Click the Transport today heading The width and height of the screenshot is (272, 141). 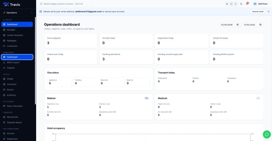click(x=166, y=73)
